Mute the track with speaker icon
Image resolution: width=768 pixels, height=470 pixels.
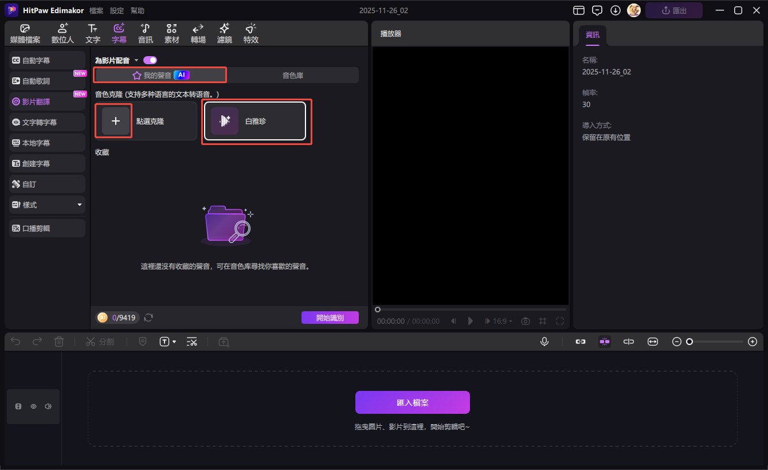click(48, 406)
